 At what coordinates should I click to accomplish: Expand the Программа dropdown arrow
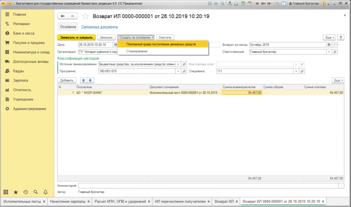(x=178, y=71)
